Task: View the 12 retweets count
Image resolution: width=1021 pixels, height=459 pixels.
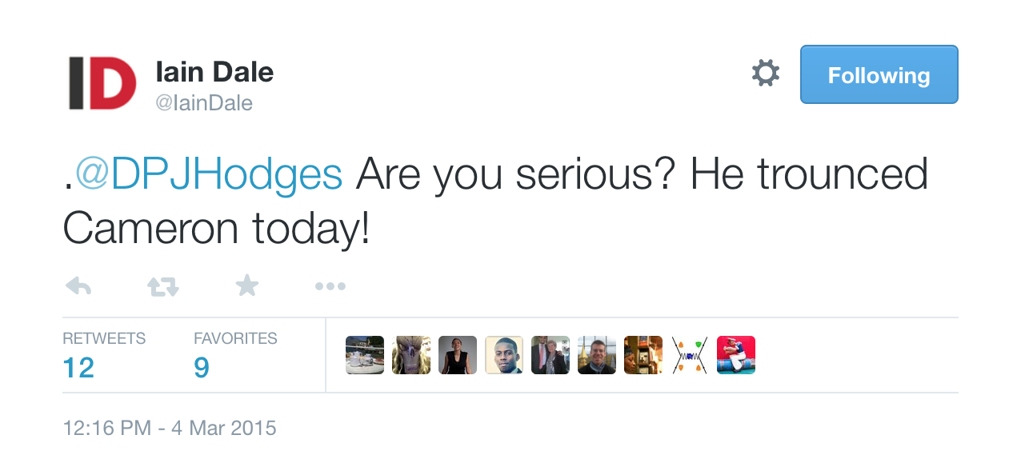Action: click(78, 367)
